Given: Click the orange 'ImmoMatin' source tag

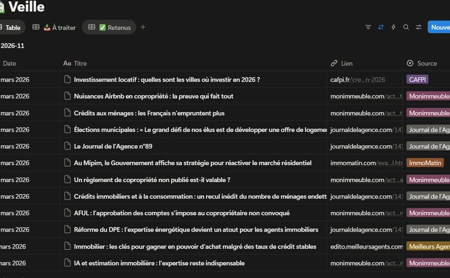Looking at the screenshot, I should [425, 162].
